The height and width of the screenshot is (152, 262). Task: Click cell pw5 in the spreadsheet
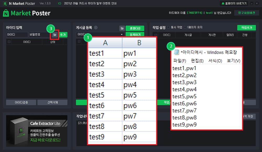tap(139, 95)
